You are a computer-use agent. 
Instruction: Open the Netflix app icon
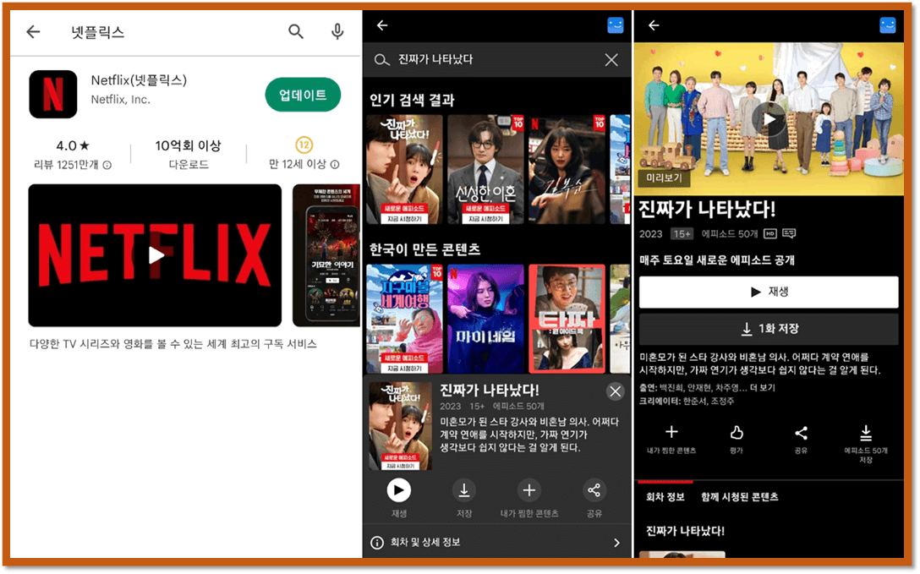[52, 95]
